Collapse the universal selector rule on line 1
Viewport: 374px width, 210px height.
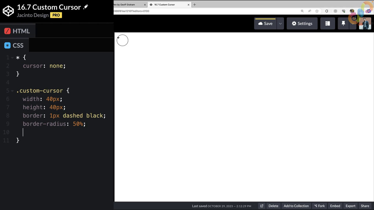pos(12,57)
